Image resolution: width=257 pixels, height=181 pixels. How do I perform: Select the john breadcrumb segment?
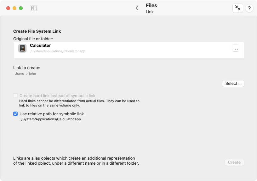[32, 74]
